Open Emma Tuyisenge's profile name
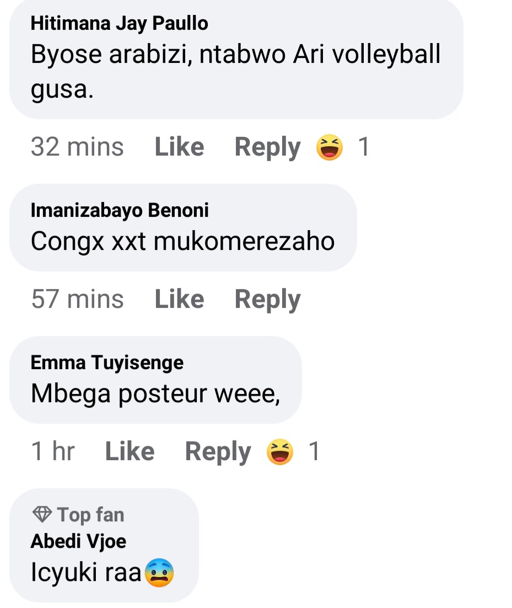512x608 pixels. [107, 362]
